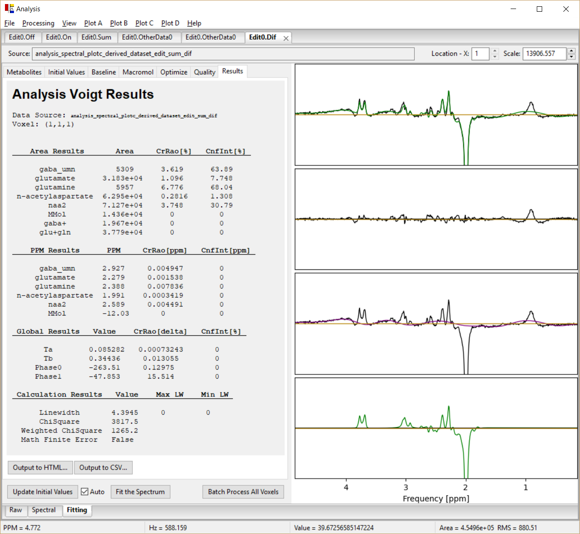The width and height of the screenshot is (580, 534).
Task: Switch to the Spectral view tab
Action: pos(44,510)
